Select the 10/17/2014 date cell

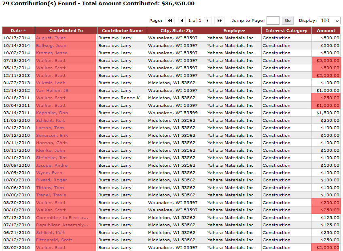tap(18, 38)
